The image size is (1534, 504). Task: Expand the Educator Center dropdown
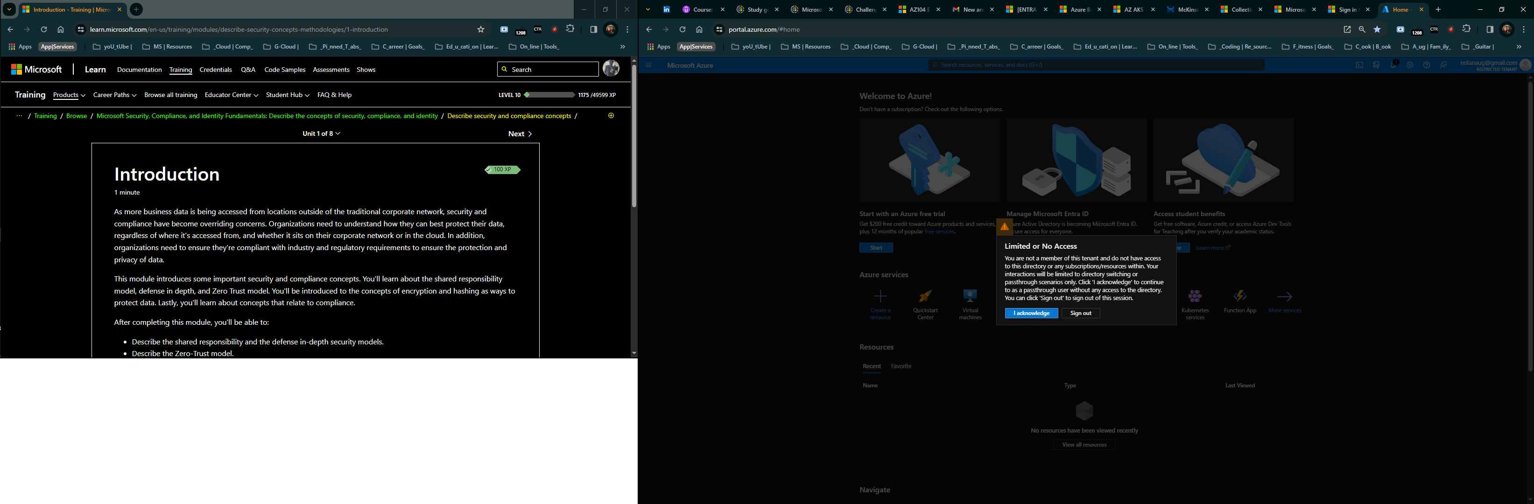point(232,95)
